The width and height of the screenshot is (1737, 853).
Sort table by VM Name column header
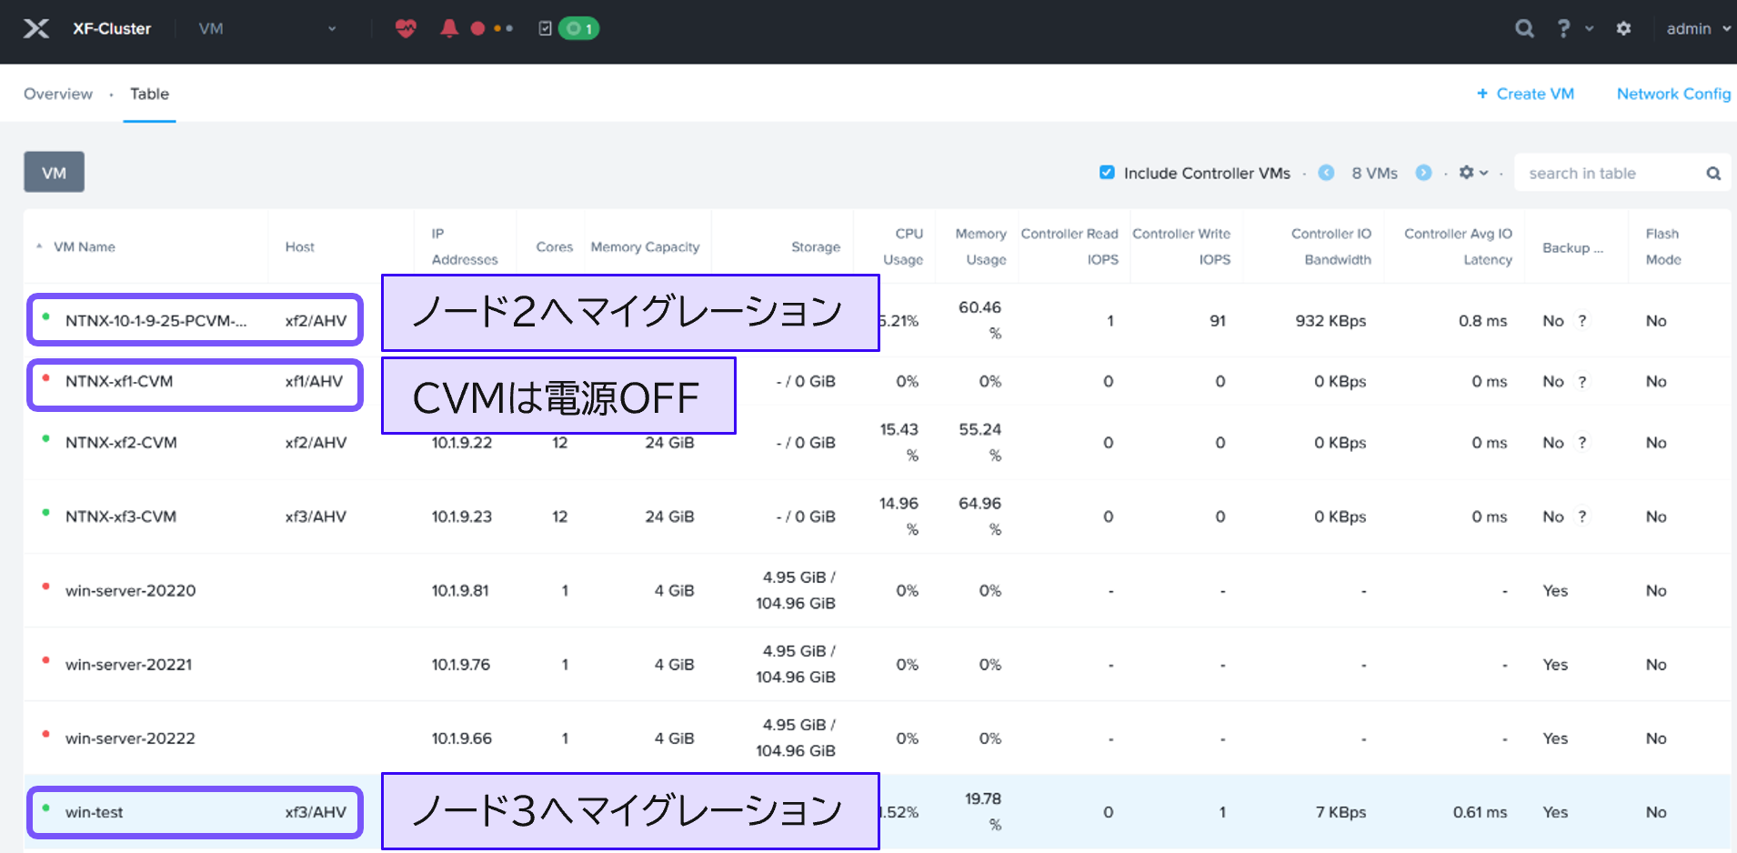(85, 246)
